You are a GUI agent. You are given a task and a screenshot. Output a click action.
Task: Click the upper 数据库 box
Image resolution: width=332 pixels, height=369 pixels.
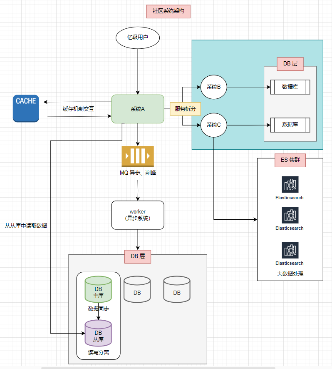click(290, 87)
